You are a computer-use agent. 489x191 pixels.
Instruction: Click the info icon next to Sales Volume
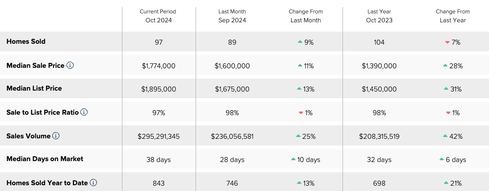pyautogui.click(x=56, y=136)
